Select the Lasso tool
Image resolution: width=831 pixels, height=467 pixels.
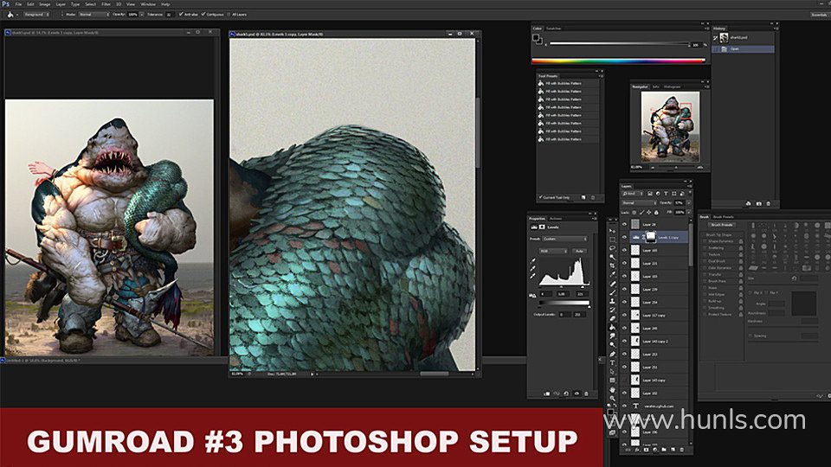[x=613, y=248]
